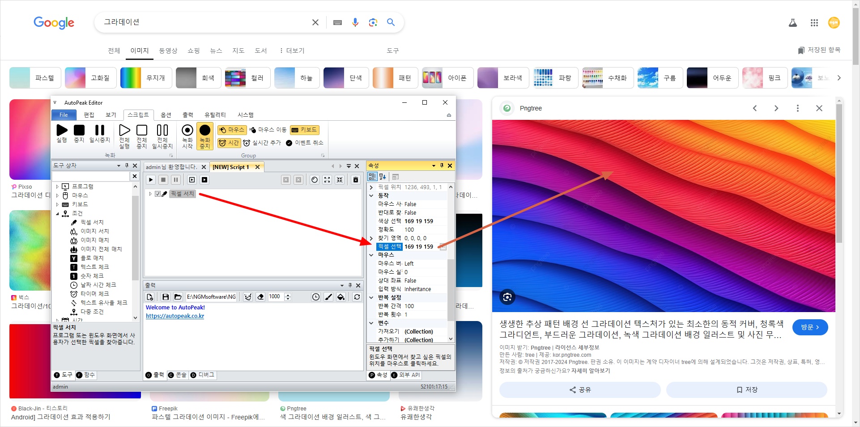Close the [NEW] Script 1 tab
The image size is (860, 427).
pyautogui.click(x=257, y=167)
